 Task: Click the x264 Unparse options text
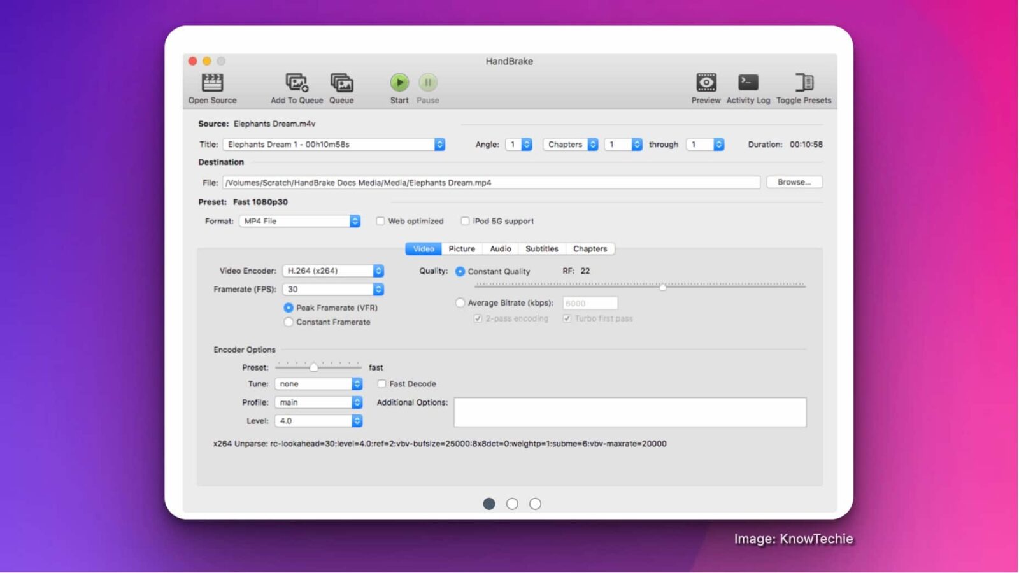coord(439,444)
